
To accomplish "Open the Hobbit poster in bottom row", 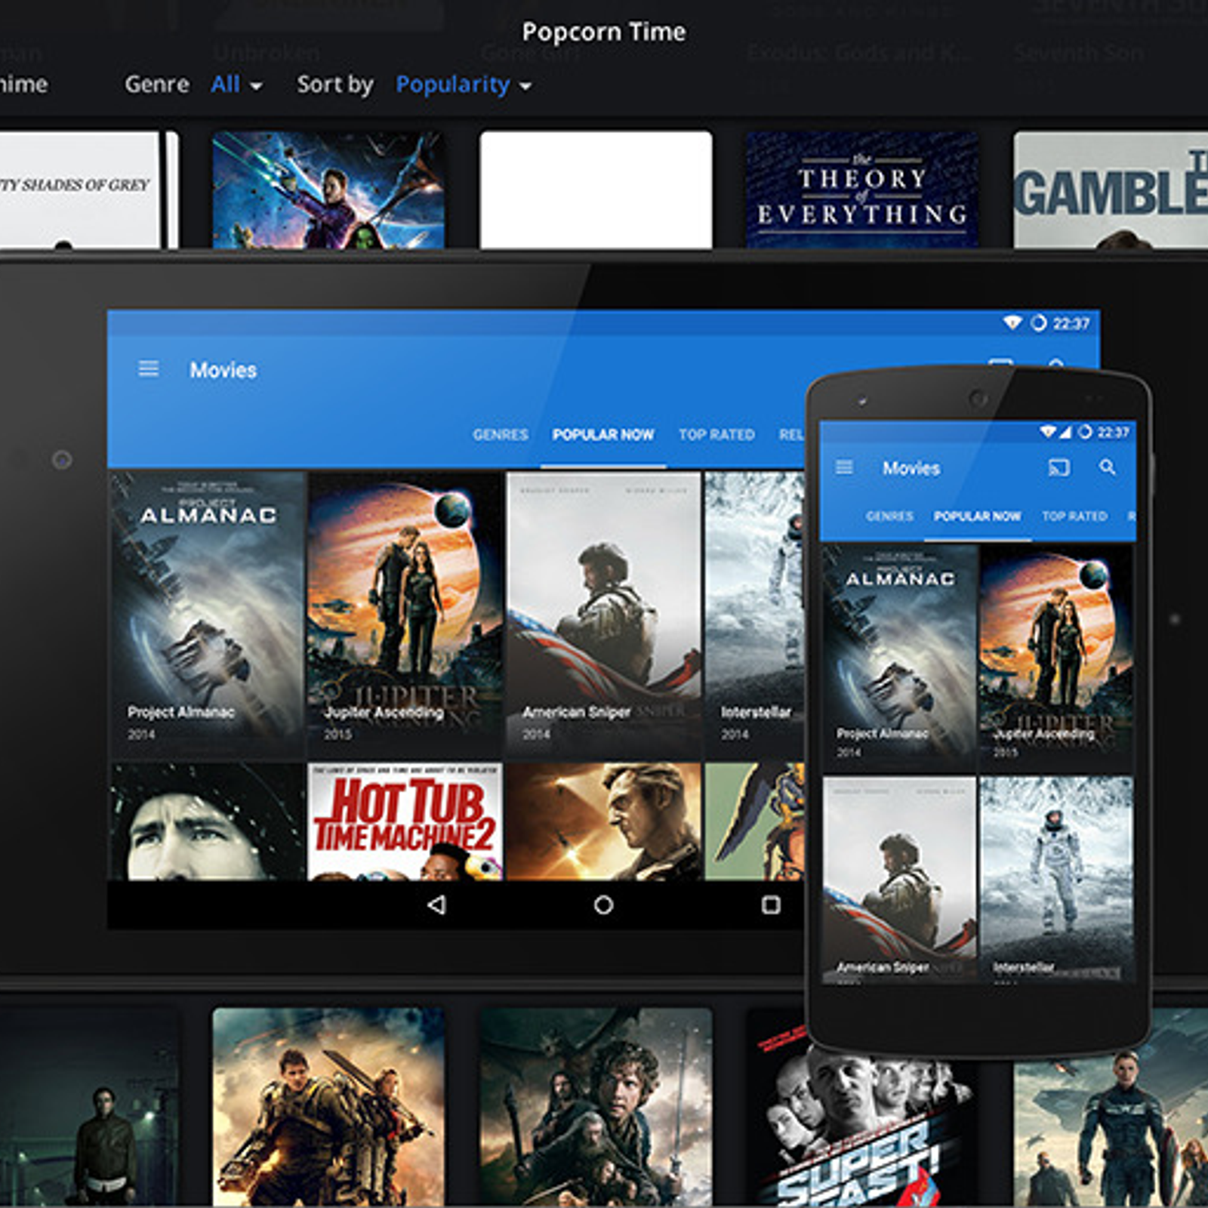I will (596, 1107).
